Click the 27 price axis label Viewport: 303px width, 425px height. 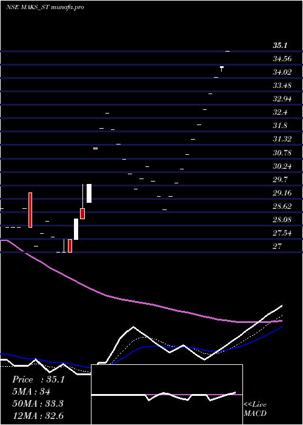[278, 246]
